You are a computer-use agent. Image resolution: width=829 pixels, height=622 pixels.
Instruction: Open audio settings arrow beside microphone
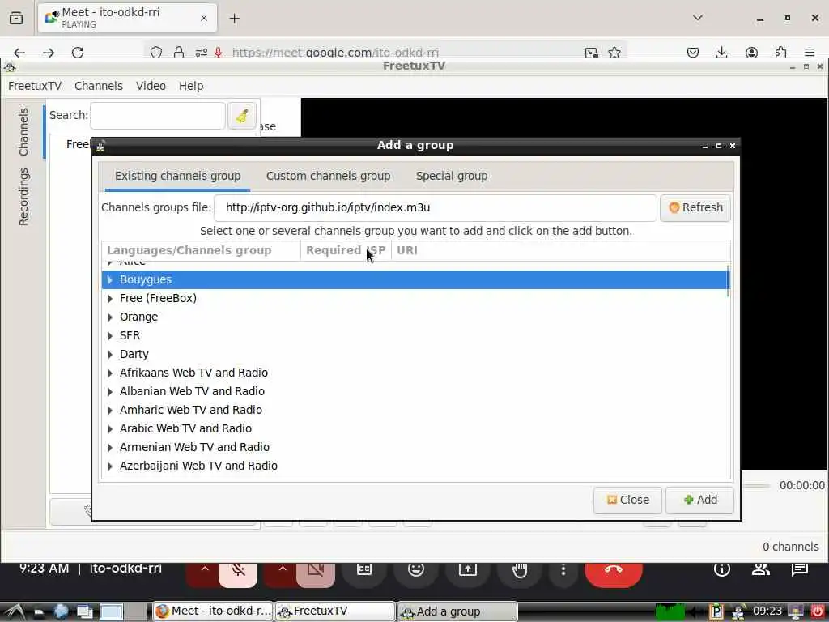click(x=205, y=570)
